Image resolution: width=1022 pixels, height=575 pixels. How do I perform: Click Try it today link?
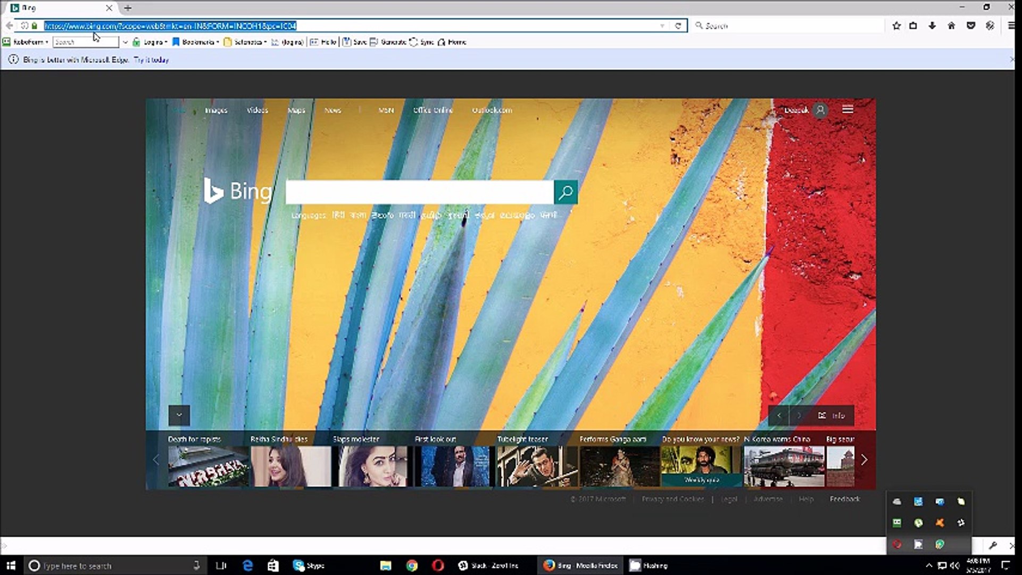151,60
